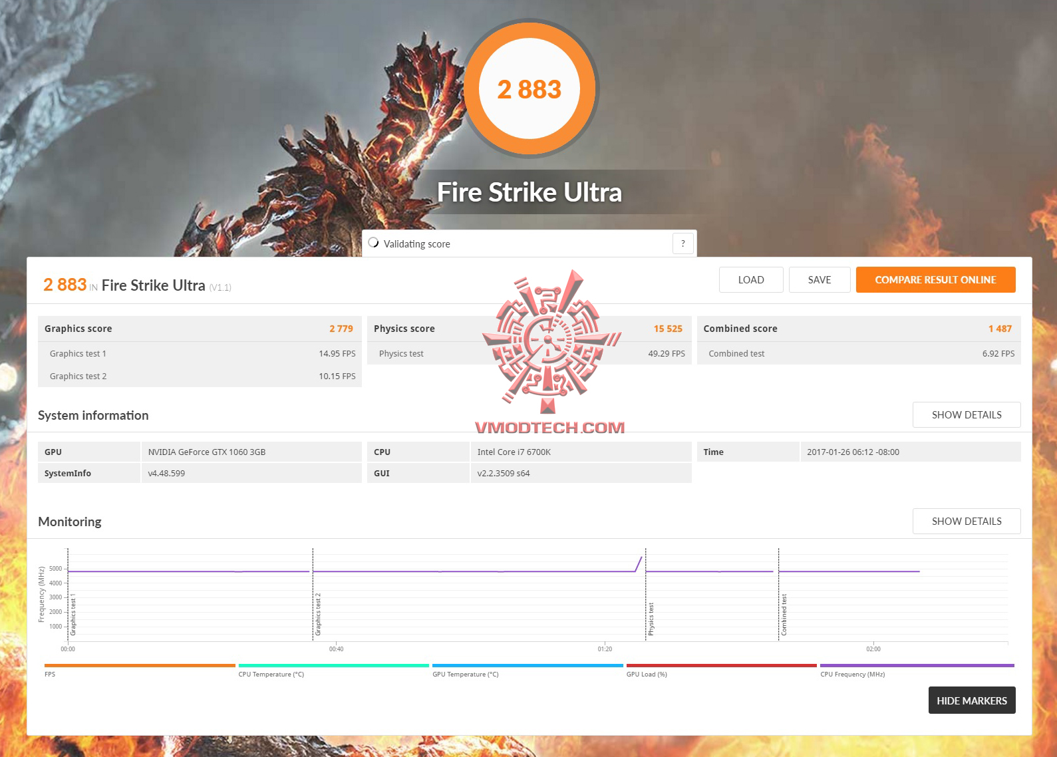Click the Monitoring section heading
1057x757 pixels.
tap(70, 522)
